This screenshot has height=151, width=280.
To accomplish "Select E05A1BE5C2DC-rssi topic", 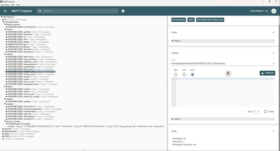I will click(17, 39).
